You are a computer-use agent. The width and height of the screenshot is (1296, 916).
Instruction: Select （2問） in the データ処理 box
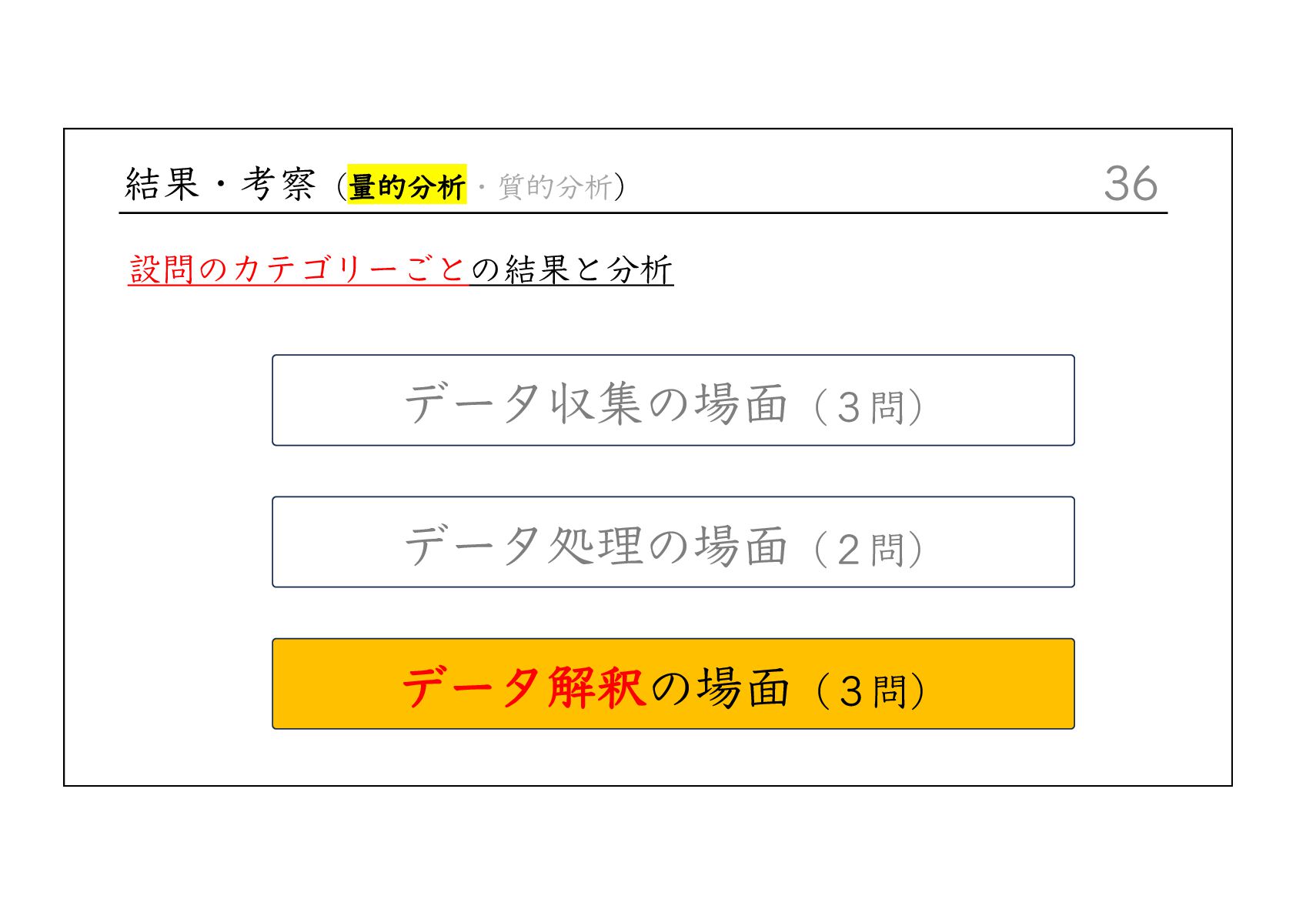[x=868, y=549]
